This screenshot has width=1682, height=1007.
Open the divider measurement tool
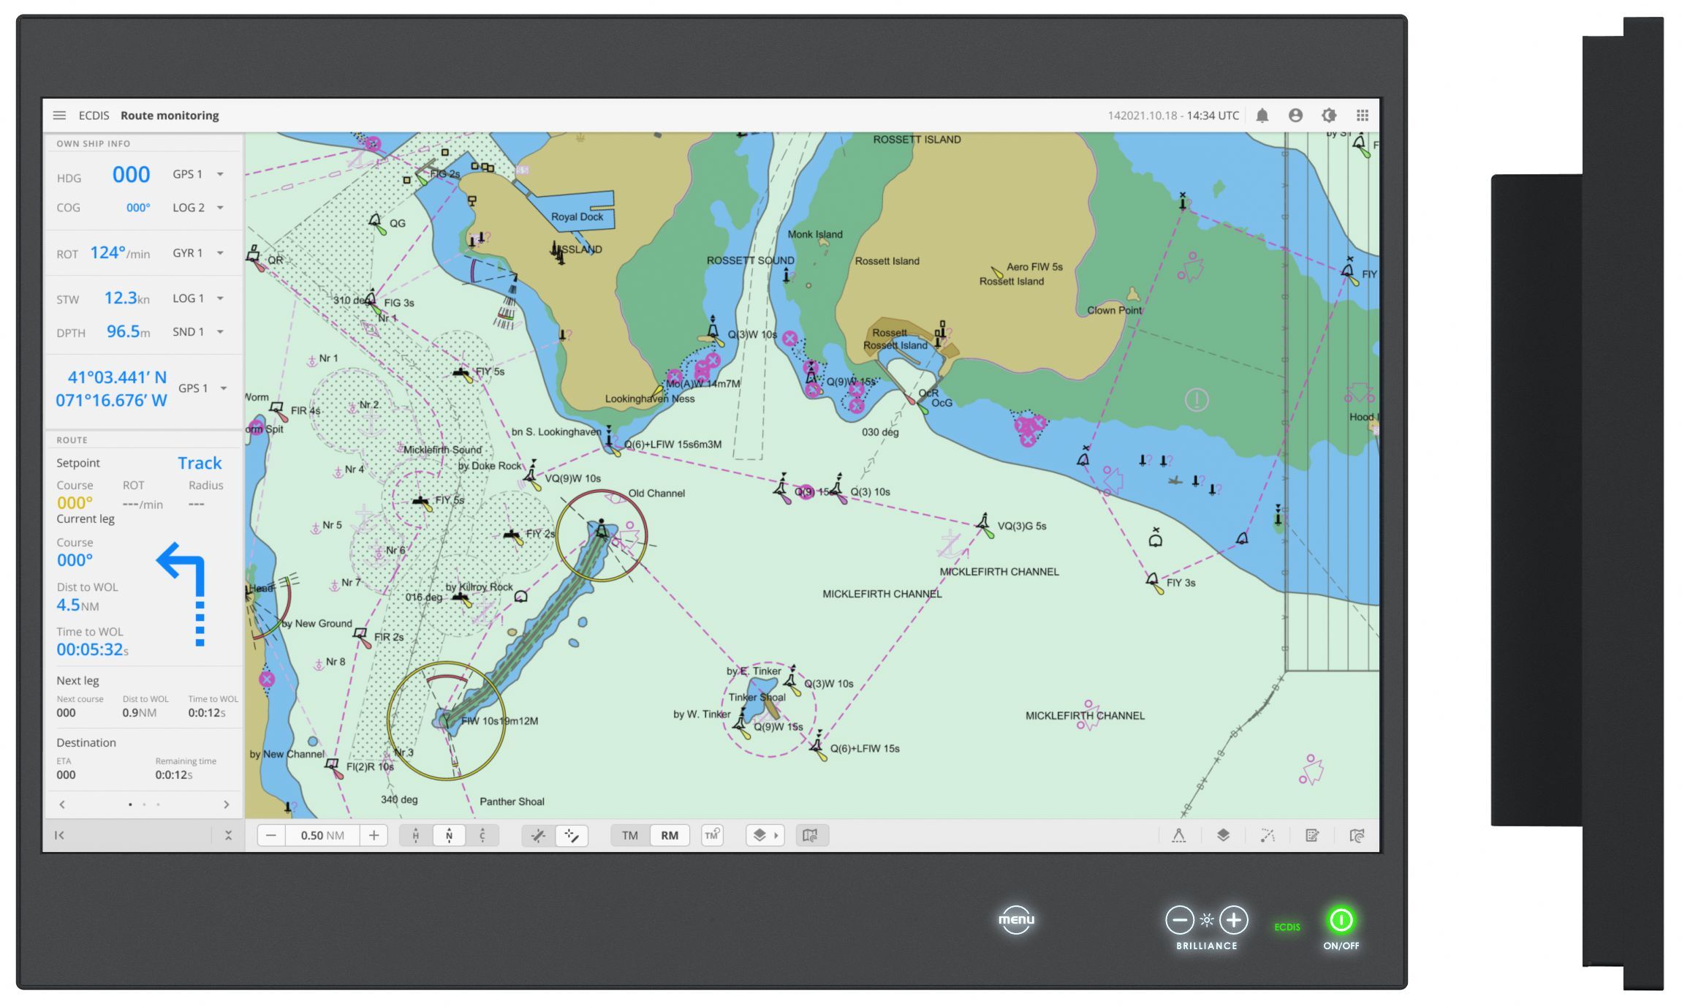tap(1178, 835)
